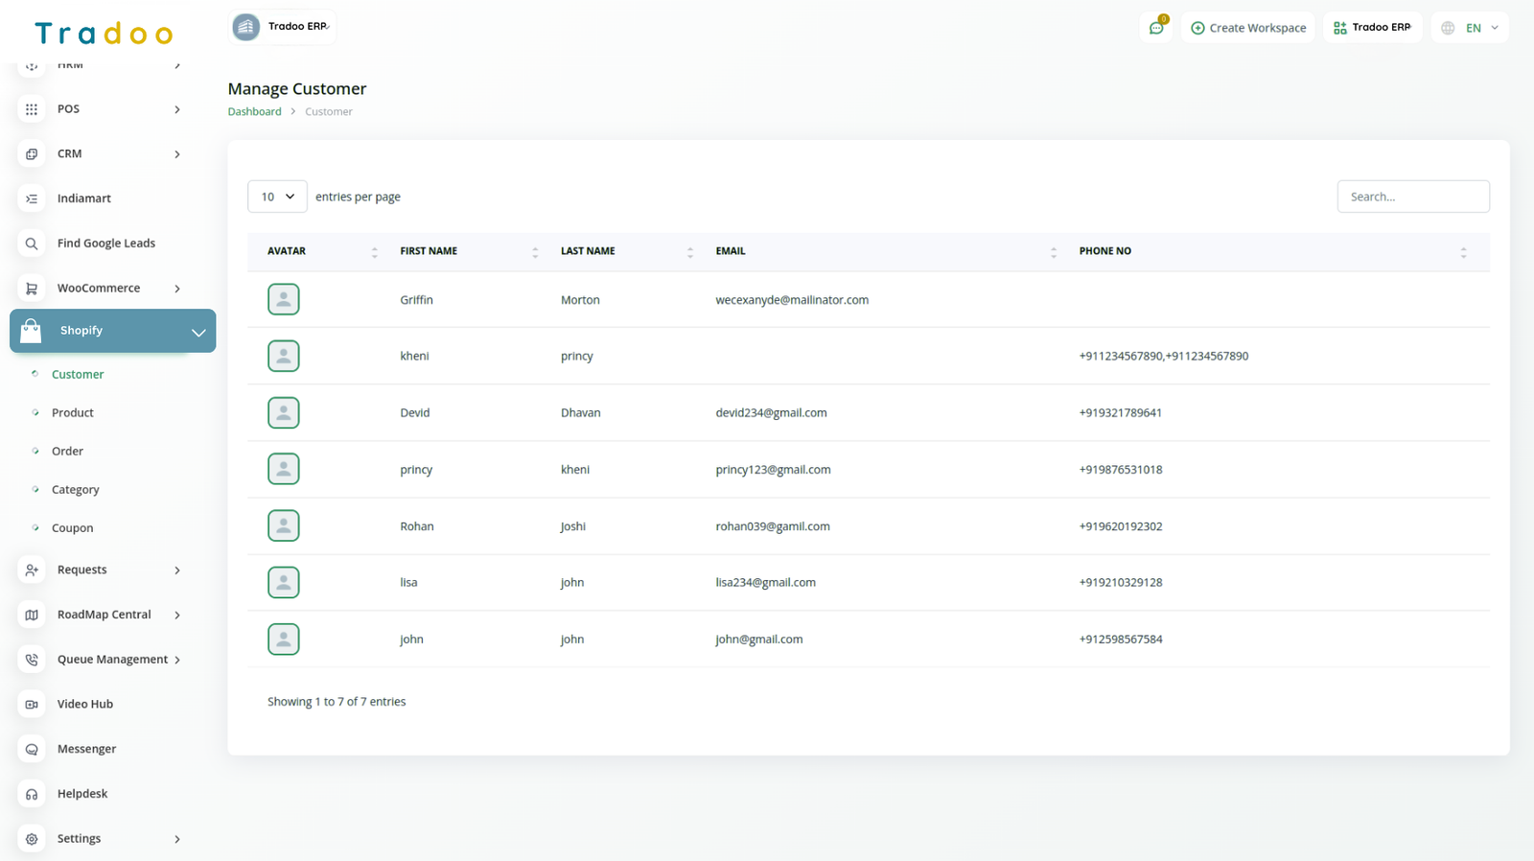Click the Video Hub camera icon
The width and height of the screenshot is (1534, 861).
click(x=32, y=705)
